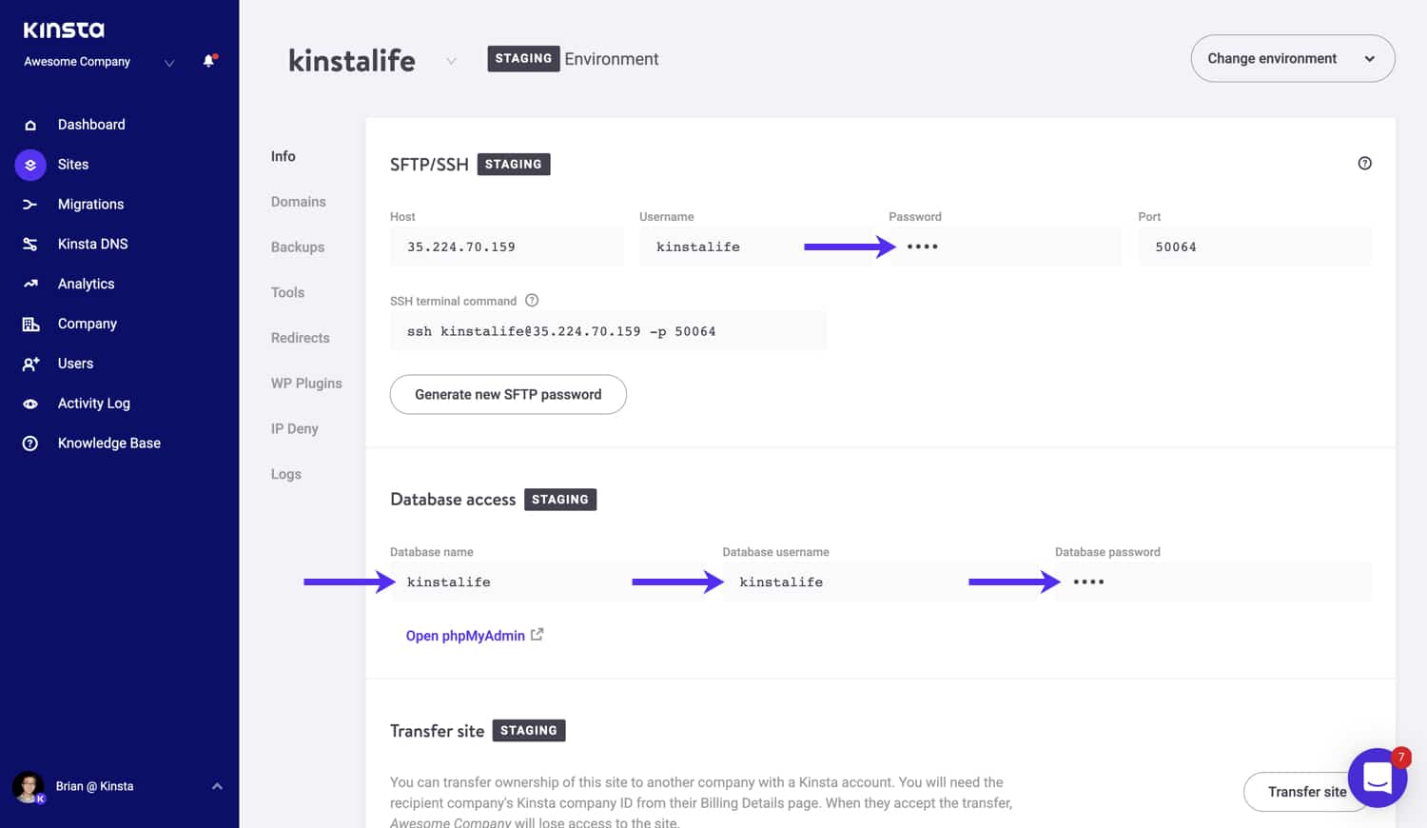This screenshot has height=828, width=1427.
Task: Click the help icon beside SFTP/SSH heading
Action: [x=1365, y=163]
